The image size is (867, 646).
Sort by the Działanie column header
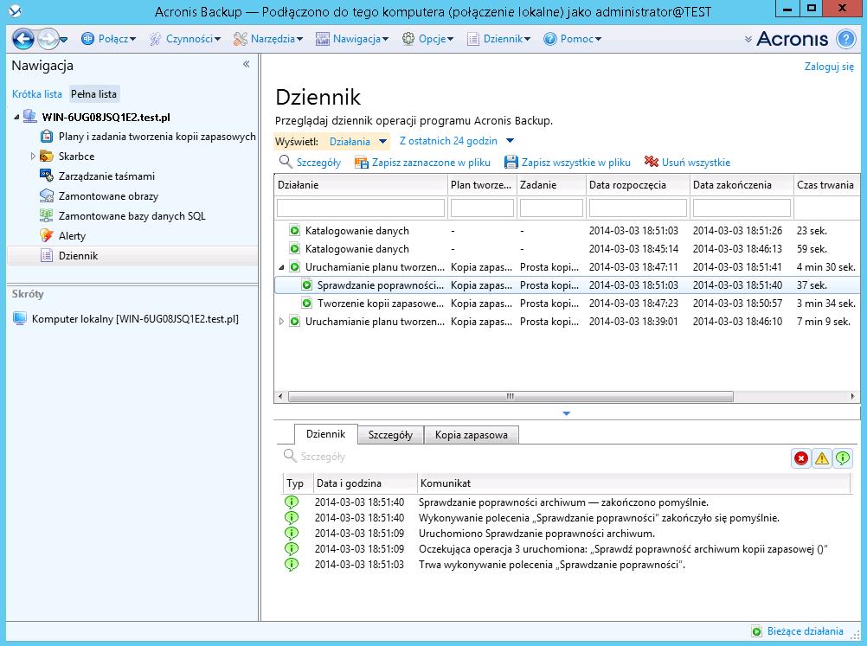tap(361, 185)
